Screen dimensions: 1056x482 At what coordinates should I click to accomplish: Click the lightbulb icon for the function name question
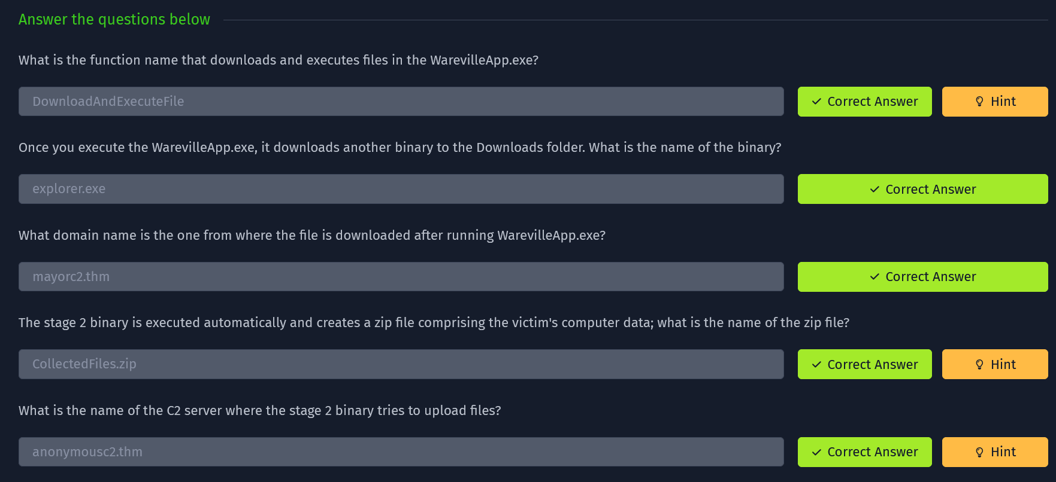(979, 102)
